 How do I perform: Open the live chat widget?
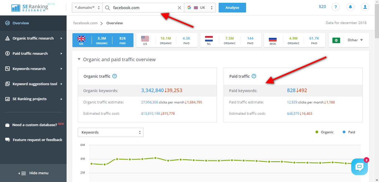[360, 167]
